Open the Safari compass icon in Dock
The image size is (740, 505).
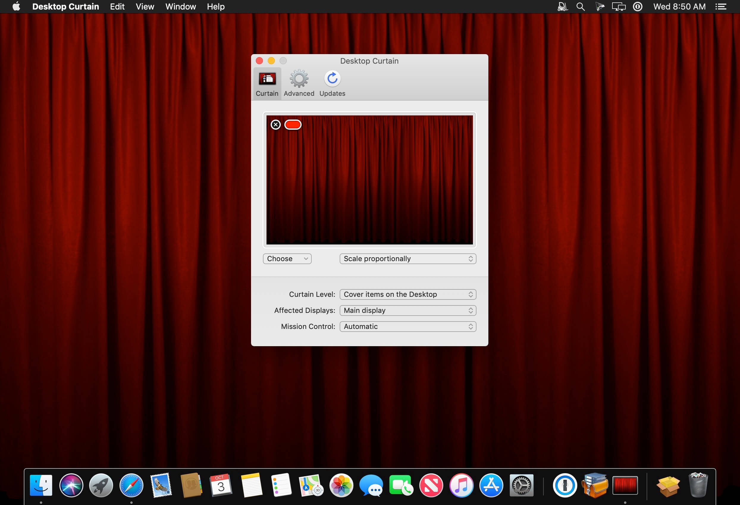(x=131, y=485)
